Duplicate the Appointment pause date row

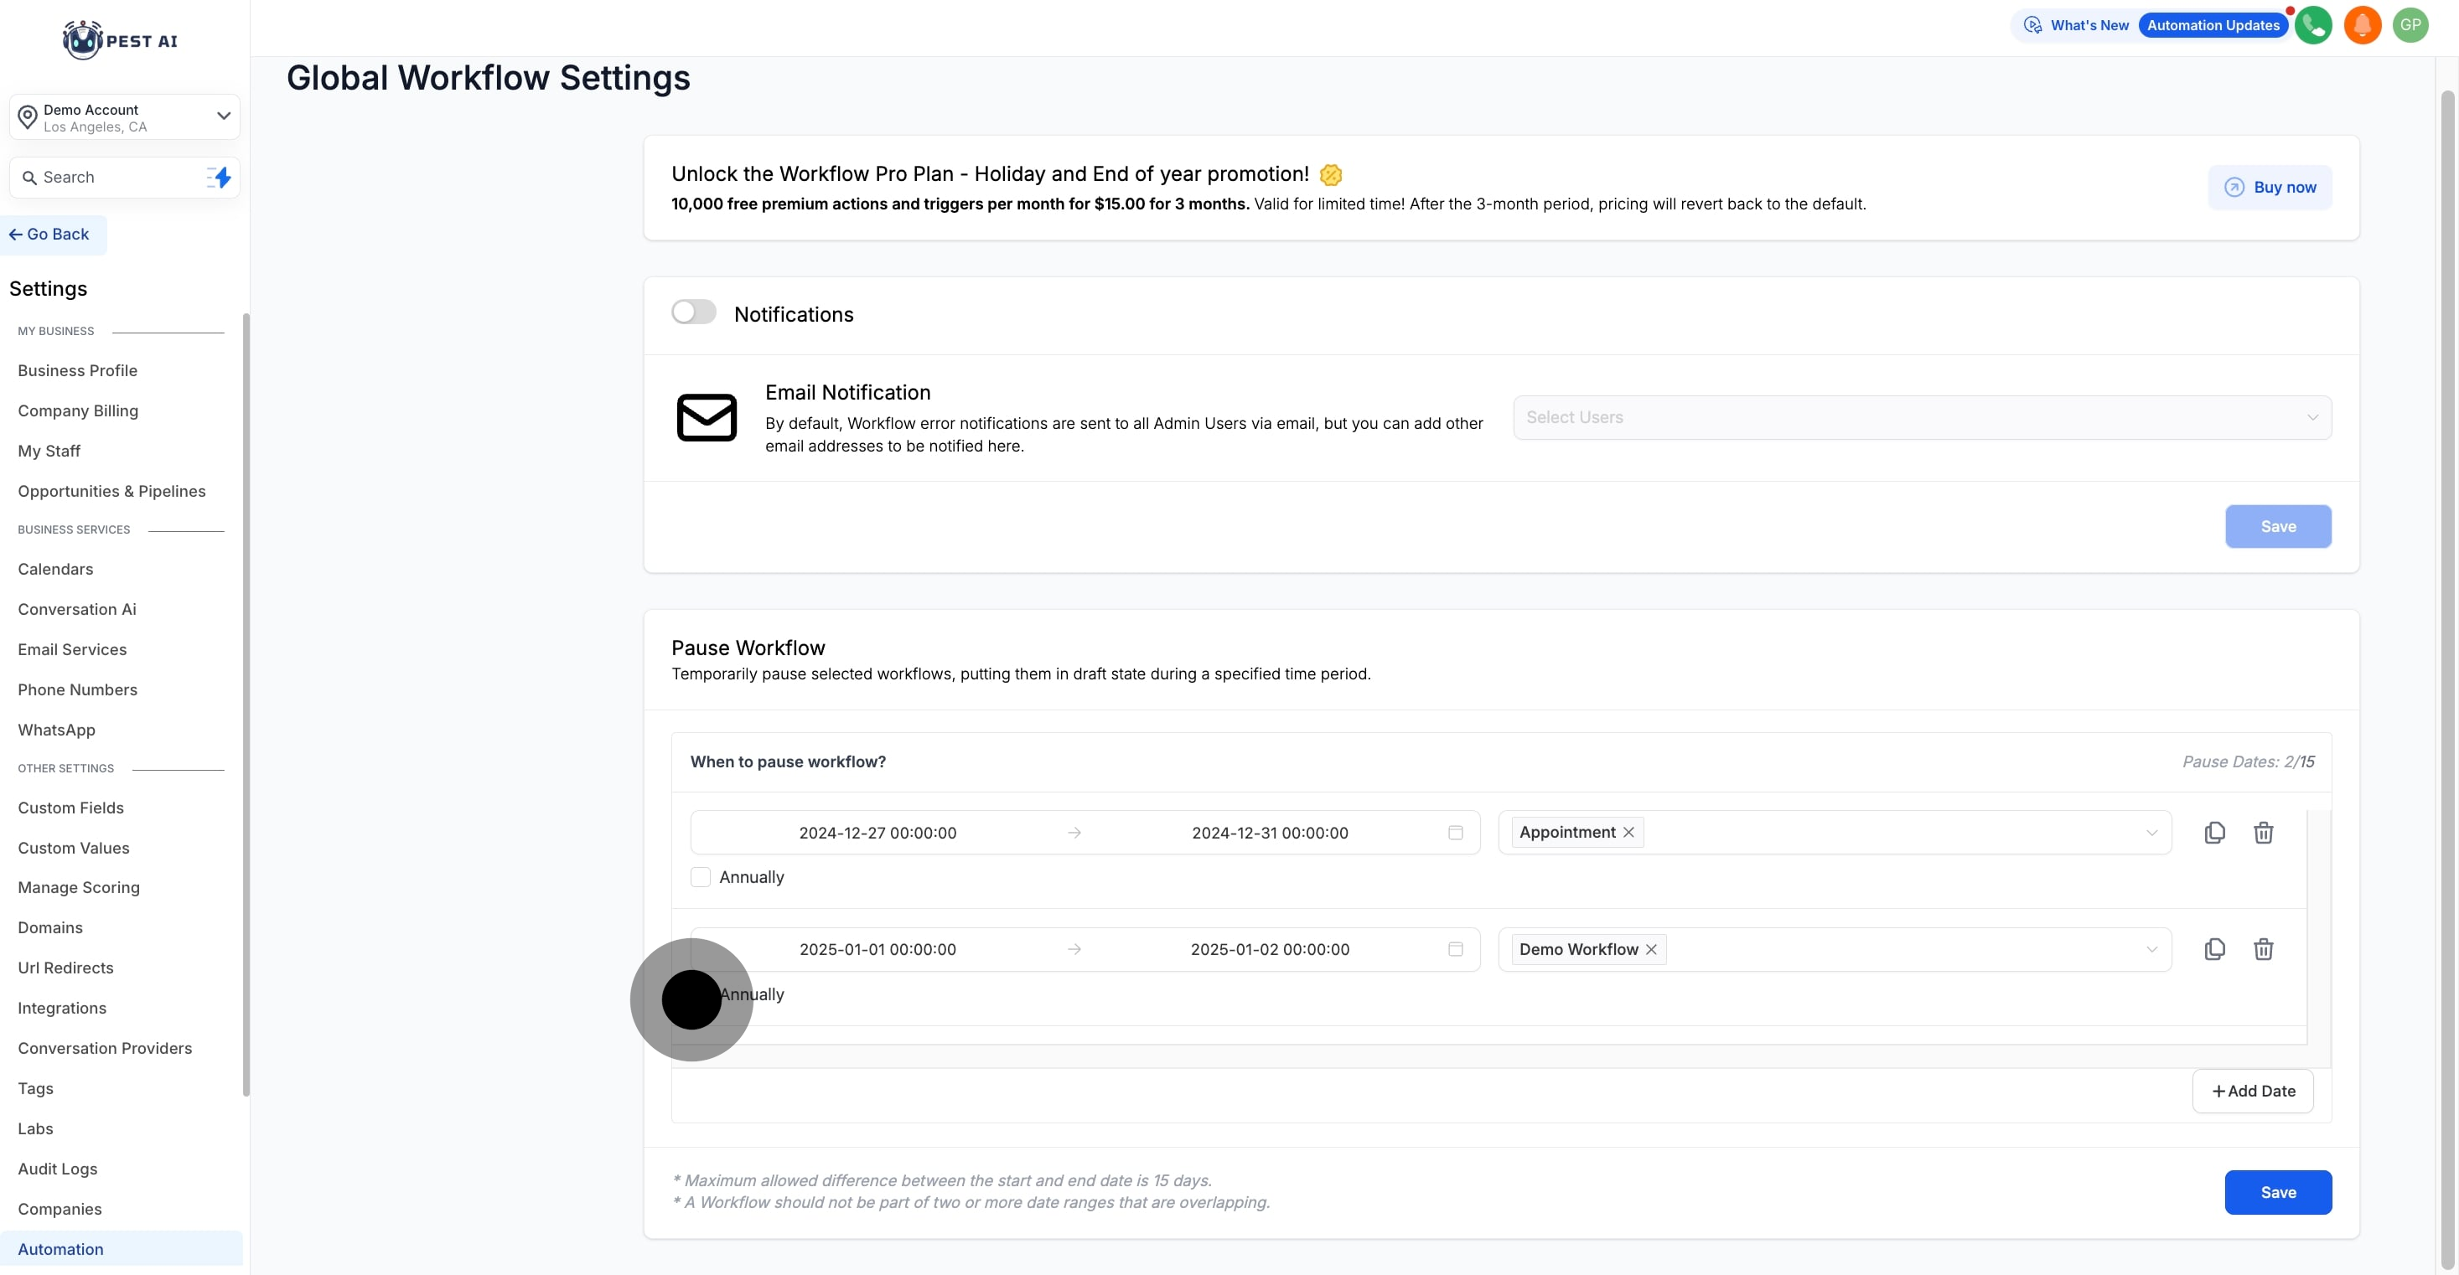pyautogui.click(x=2213, y=834)
